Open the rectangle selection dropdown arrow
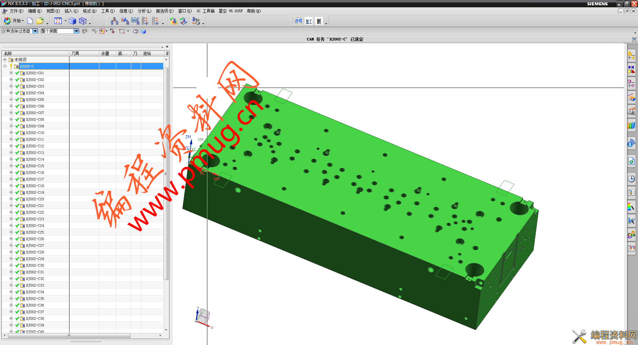 click(128, 31)
